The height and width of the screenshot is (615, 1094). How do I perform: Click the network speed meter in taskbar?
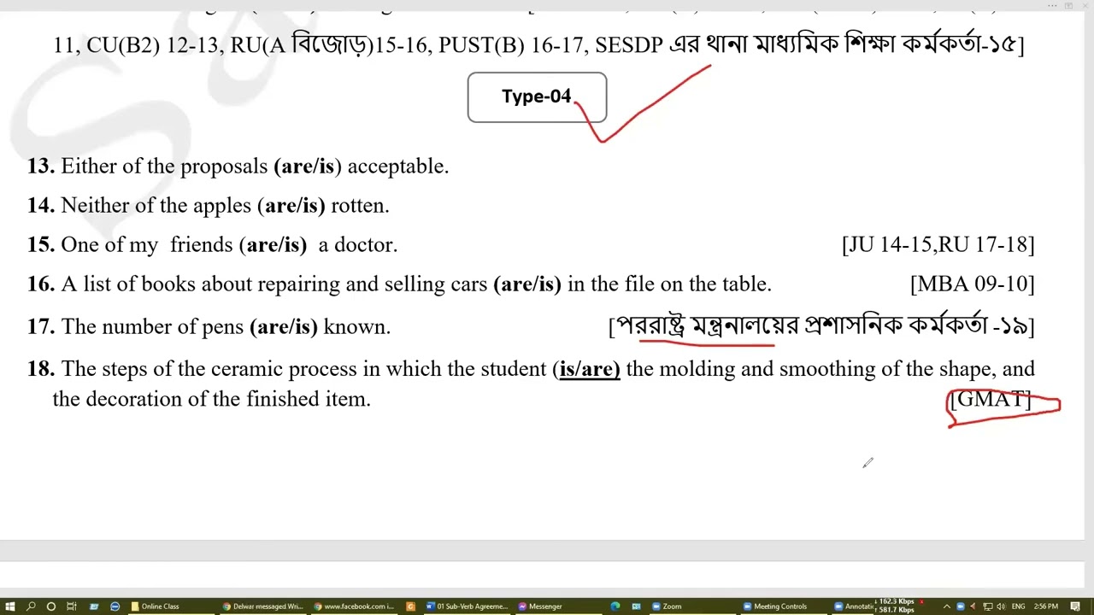click(895, 606)
